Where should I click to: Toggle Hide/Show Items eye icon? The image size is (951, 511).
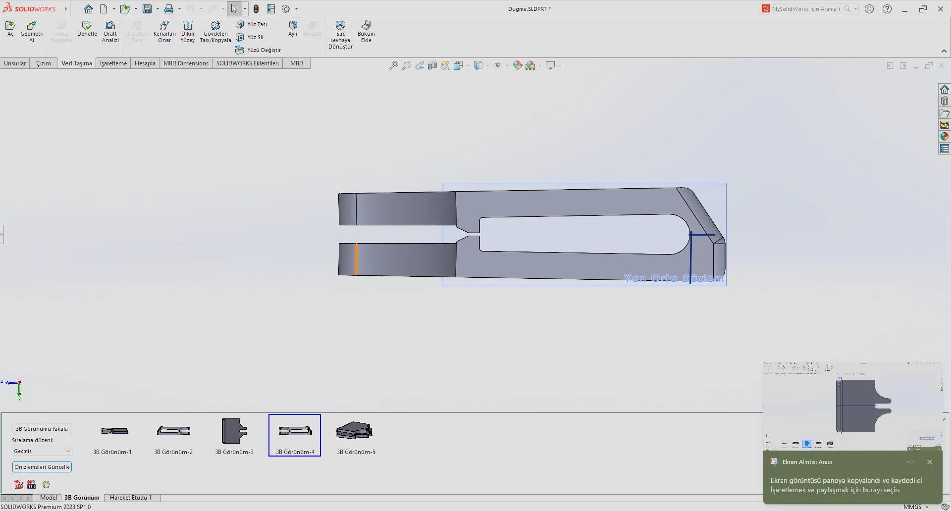(498, 65)
